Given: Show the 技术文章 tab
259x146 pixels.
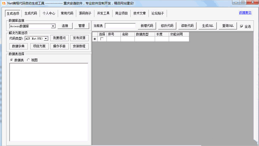Looking at the screenshot, I should point(140,13).
